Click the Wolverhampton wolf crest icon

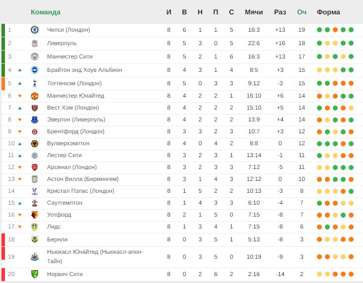pyautogui.click(x=35, y=143)
